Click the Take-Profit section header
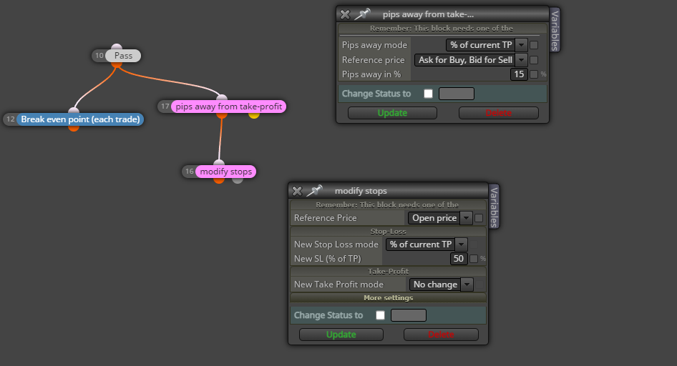The image size is (677, 366). click(x=388, y=271)
